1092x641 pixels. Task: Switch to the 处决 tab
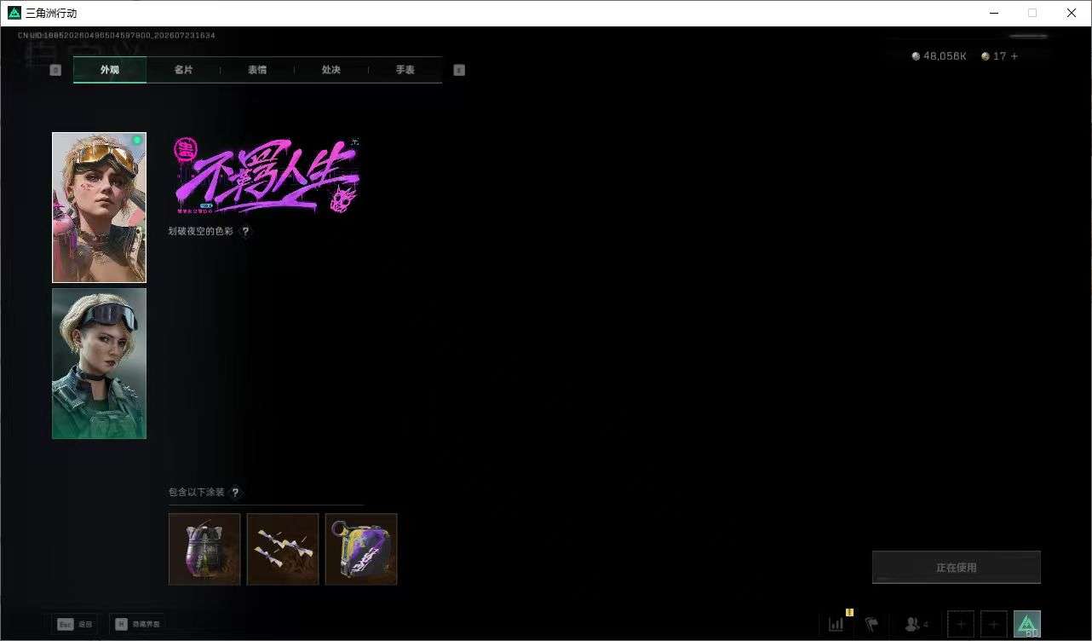tap(331, 70)
